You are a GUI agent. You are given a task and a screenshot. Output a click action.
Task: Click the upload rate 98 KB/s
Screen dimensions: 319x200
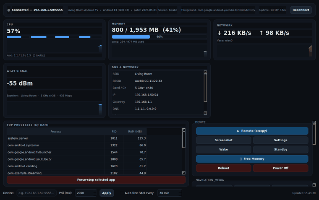pos(274,33)
